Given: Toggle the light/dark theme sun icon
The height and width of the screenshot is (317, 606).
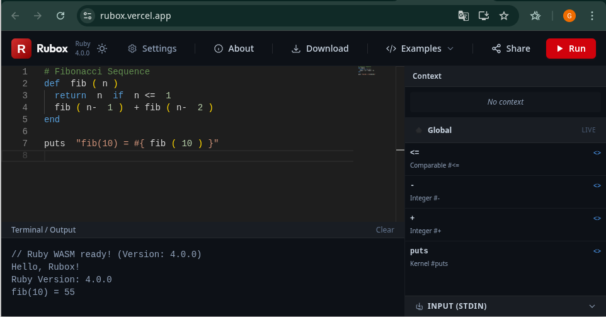Looking at the screenshot, I should point(102,49).
